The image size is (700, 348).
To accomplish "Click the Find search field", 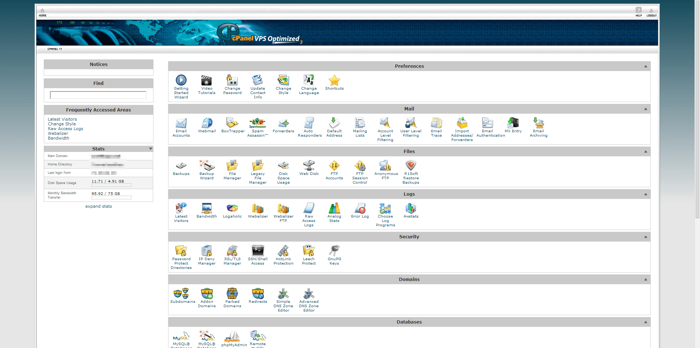I will click(x=98, y=95).
